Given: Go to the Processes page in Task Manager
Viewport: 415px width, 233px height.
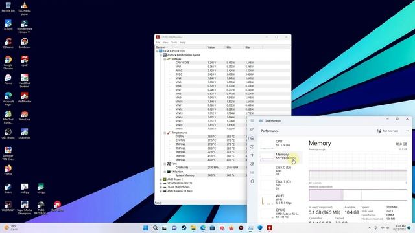Looking at the screenshot, I should pyautogui.click(x=252, y=129).
